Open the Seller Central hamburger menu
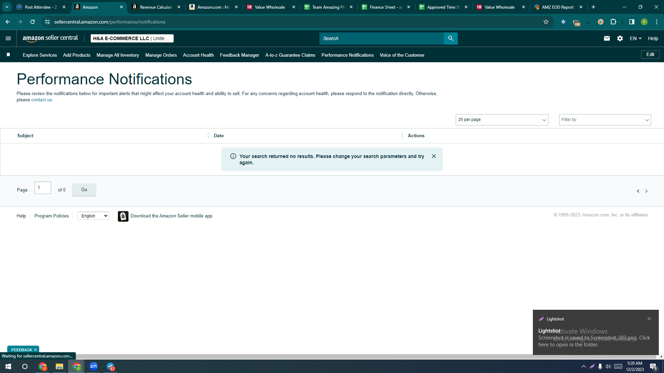664x373 pixels. 8,38
